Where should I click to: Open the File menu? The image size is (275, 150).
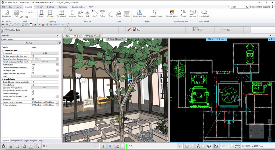4,7
